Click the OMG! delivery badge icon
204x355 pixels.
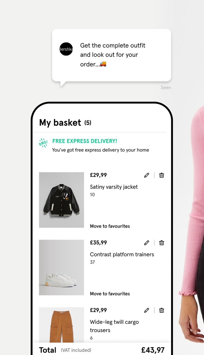click(x=43, y=143)
